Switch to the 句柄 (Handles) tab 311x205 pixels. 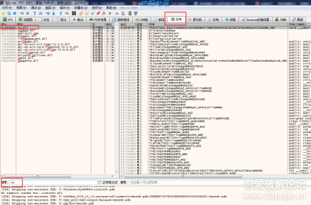click(281, 20)
